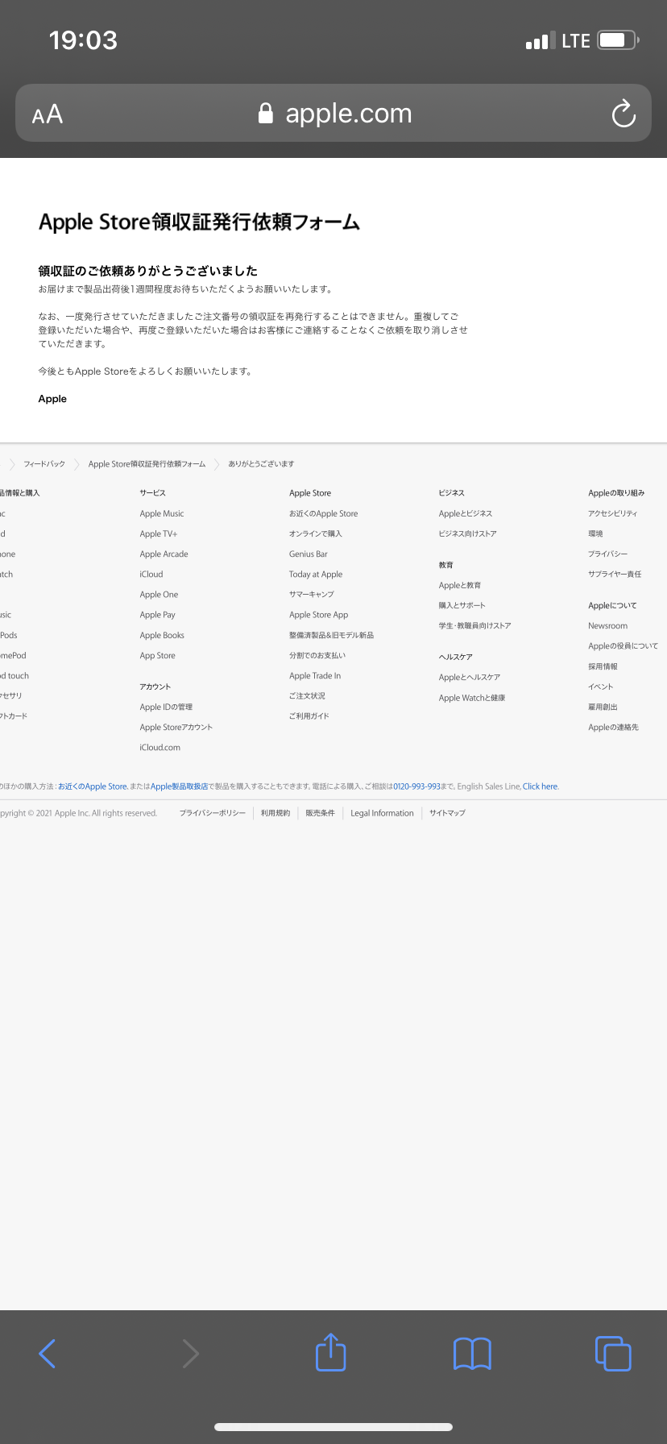Image resolution: width=667 pixels, height=1444 pixels.
Task: Open the Safari share sheet
Action: coord(330,1351)
